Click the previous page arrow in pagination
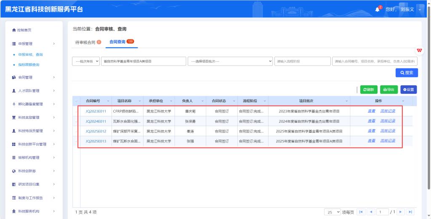The width and height of the screenshot is (431, 219). pos(370,212)
